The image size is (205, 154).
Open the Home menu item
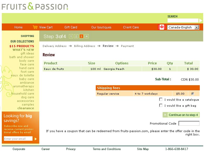click(x=18, y=27)
